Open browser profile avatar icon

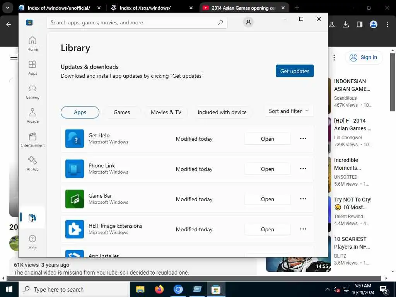[374, 24]
